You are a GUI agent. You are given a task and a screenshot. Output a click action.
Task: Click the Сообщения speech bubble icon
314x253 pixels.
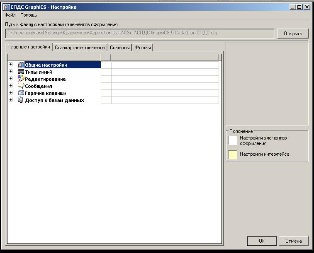(x=21, y=86)
